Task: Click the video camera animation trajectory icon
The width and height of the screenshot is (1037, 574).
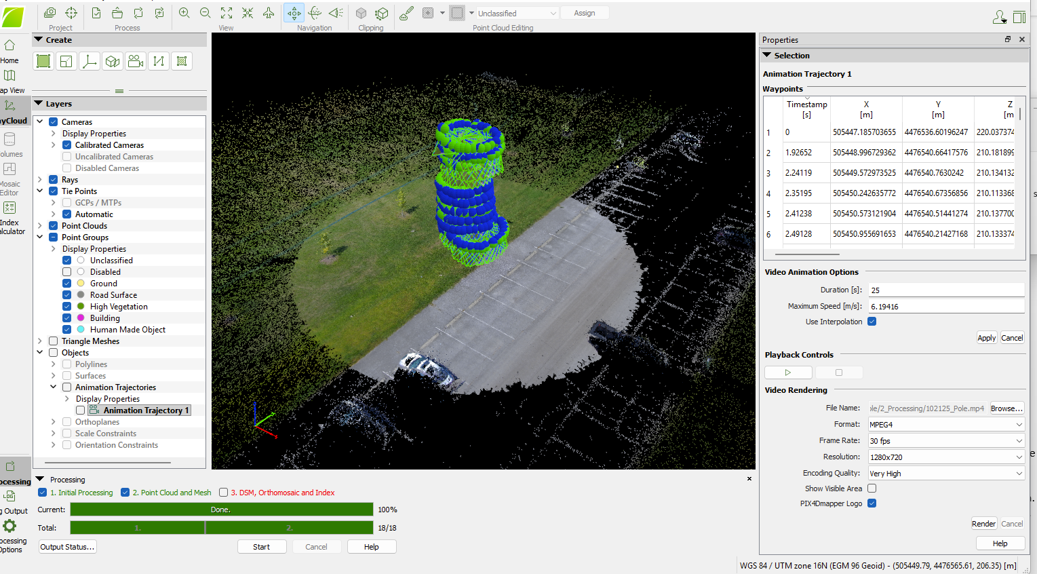Action: (x=136, y=62)
